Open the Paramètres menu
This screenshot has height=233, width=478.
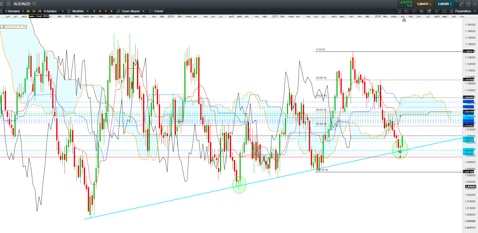click(463, 11)
